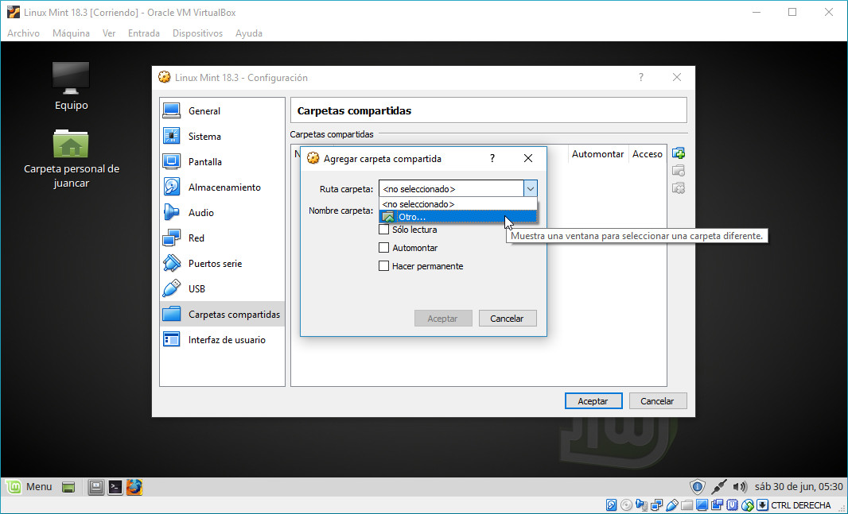848x514 pixels.
Task: Select Otro… from the dropdown list
Action: [x=412, y=217]
